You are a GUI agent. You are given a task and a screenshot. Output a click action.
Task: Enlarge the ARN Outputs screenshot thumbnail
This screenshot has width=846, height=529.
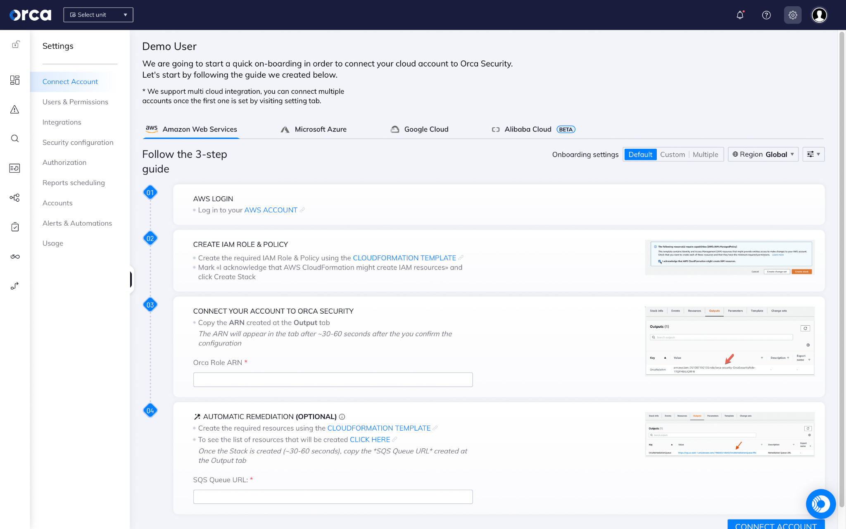pyautogui.click(x=730, y=341)
